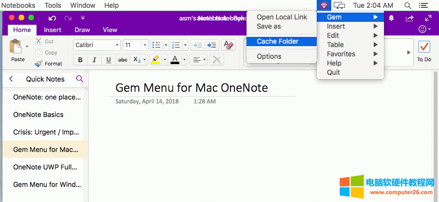The width and height of the screenshot is (439, 202).
Task: Expand the bulleted list style dropdown arrow
Action: click(x=166, y=45)
